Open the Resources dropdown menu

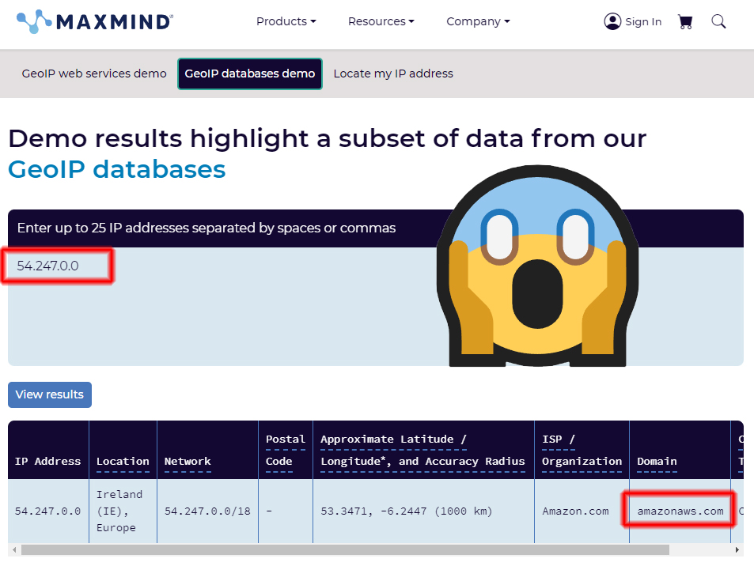tap(381, 21)
